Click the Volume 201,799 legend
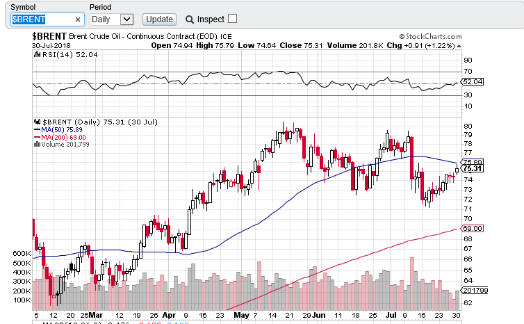 point(65,145)
